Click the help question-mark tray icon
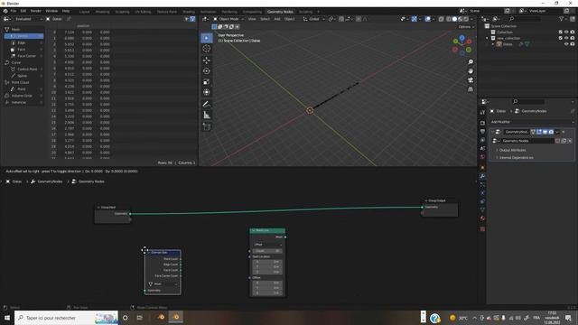578x325 pixels. click(435, 318)
